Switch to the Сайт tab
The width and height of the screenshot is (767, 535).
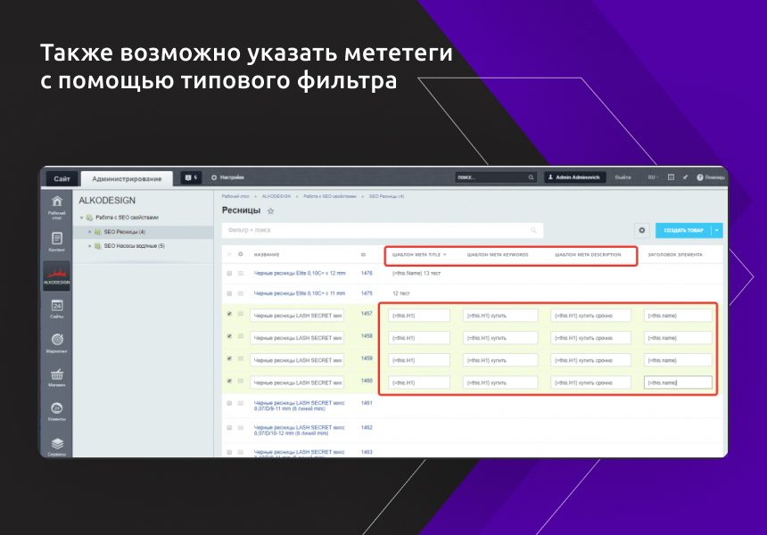(x=61, y=177)
